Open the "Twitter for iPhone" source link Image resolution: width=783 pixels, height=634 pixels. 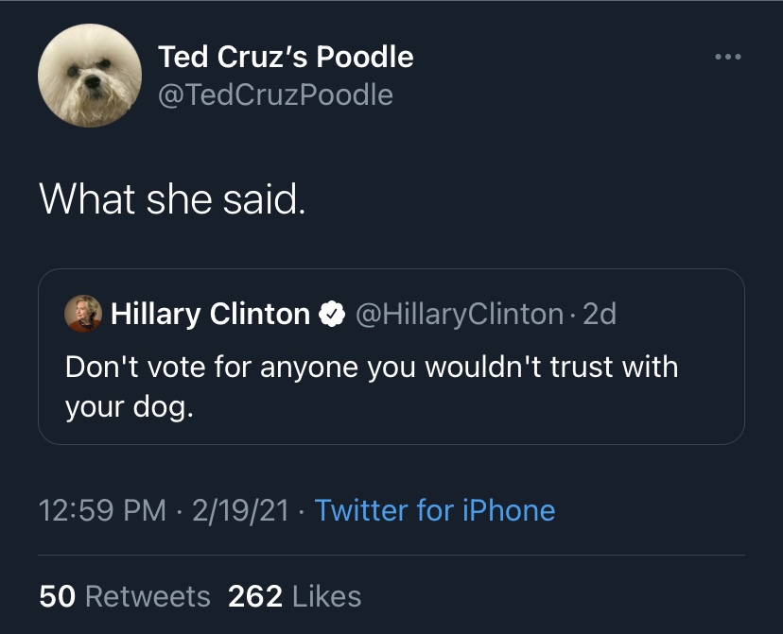click(434, 510)
